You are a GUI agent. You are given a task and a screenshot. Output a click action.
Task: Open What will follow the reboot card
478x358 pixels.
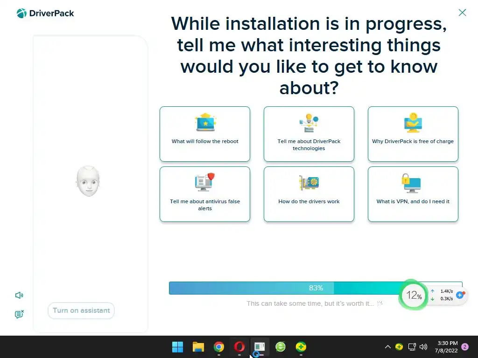205,134
